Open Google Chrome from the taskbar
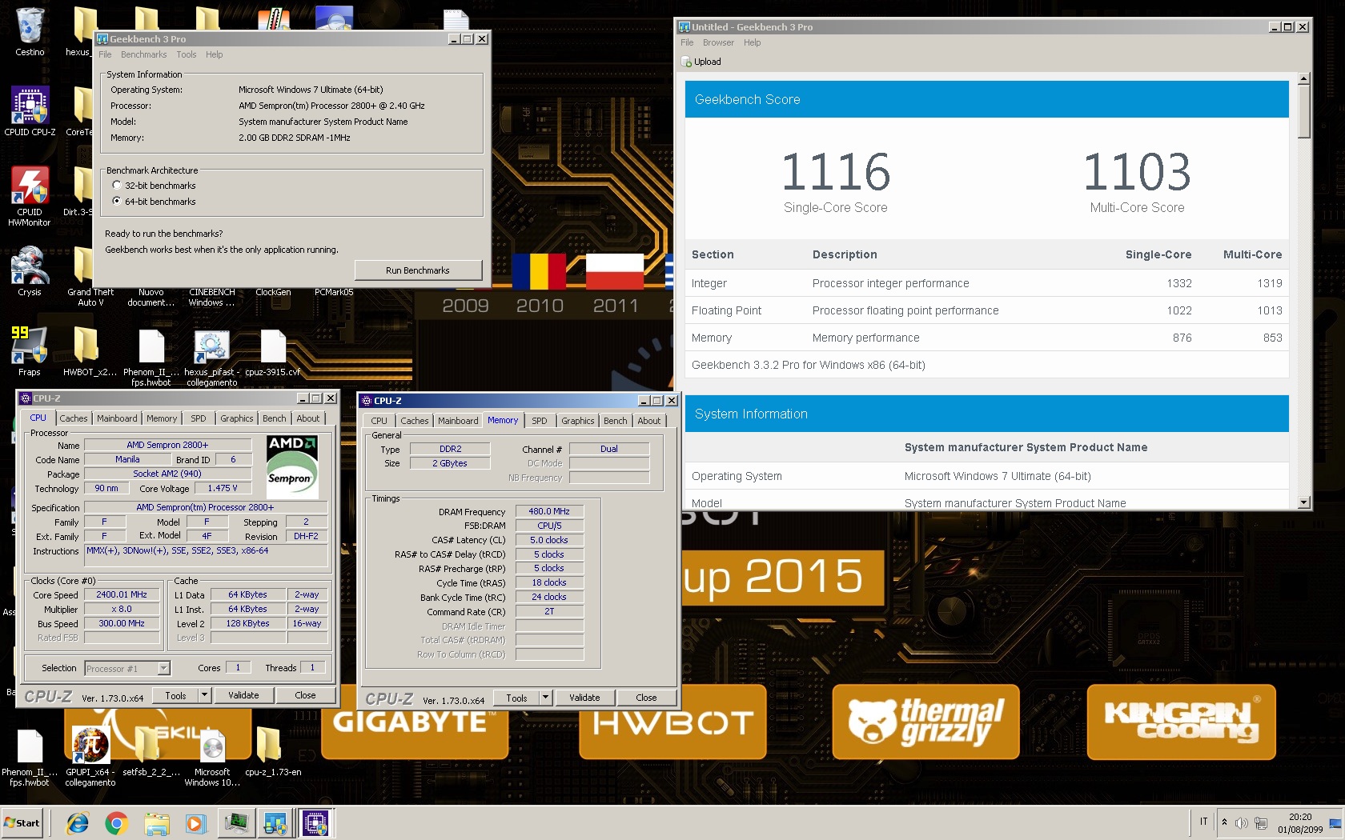Viewport: 1345px width, 840px height. pyautogui.click(x=117, y=823)
